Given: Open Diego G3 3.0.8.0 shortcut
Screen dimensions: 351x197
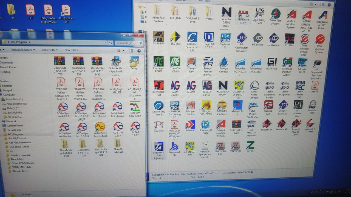Looking at the screenshot, I should (x=209, y=37).
